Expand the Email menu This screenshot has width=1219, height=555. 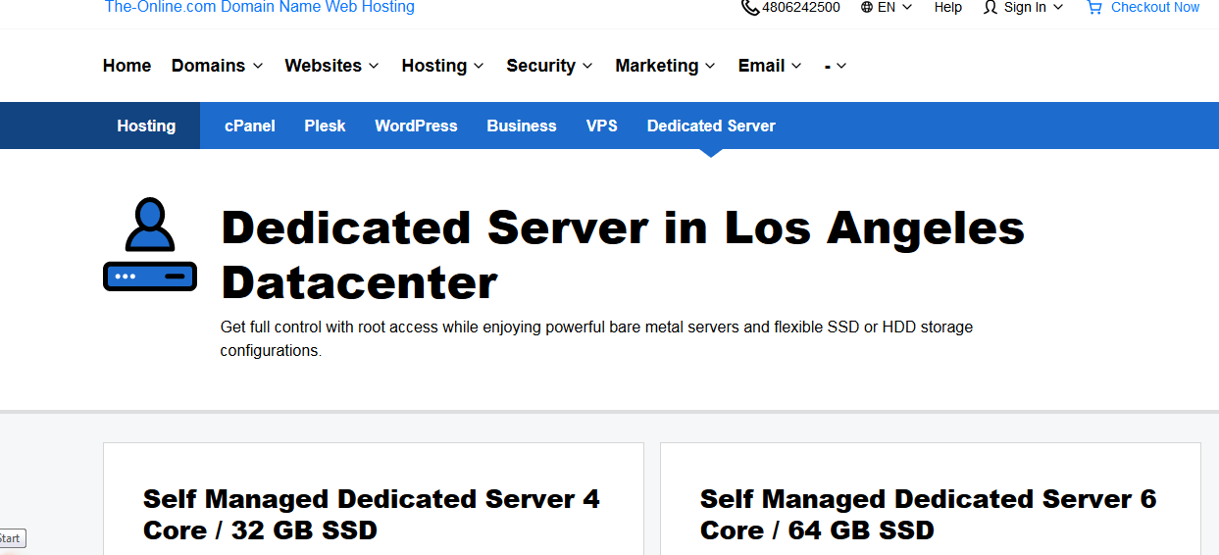click(x=770, y=66)
